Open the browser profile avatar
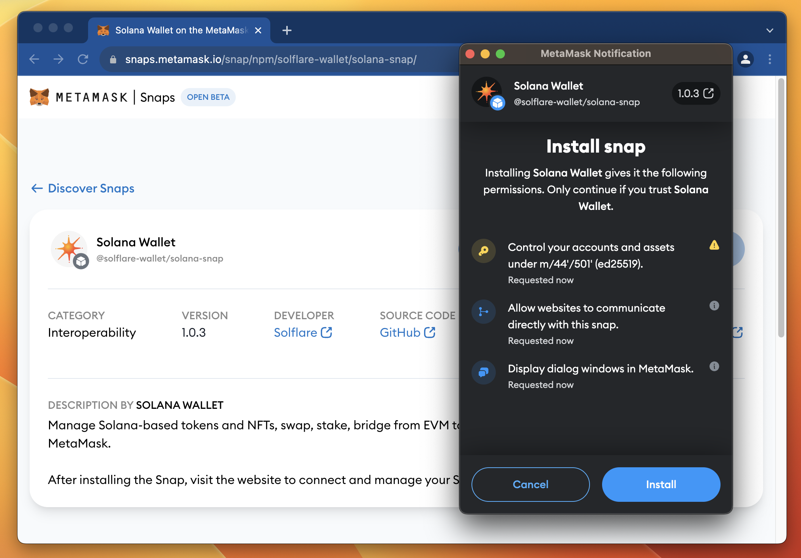The image size is (801, 558). tap(746, 59)
